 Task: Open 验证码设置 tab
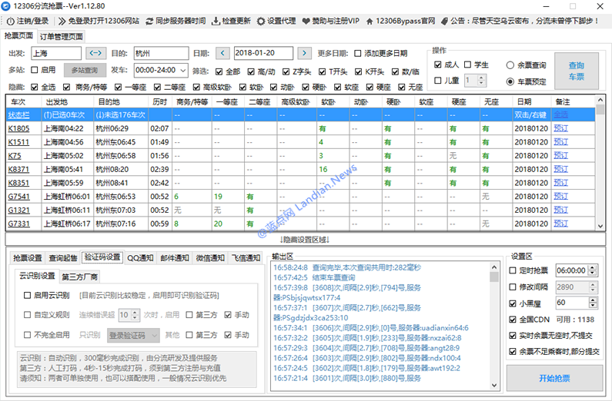point(102,257)
